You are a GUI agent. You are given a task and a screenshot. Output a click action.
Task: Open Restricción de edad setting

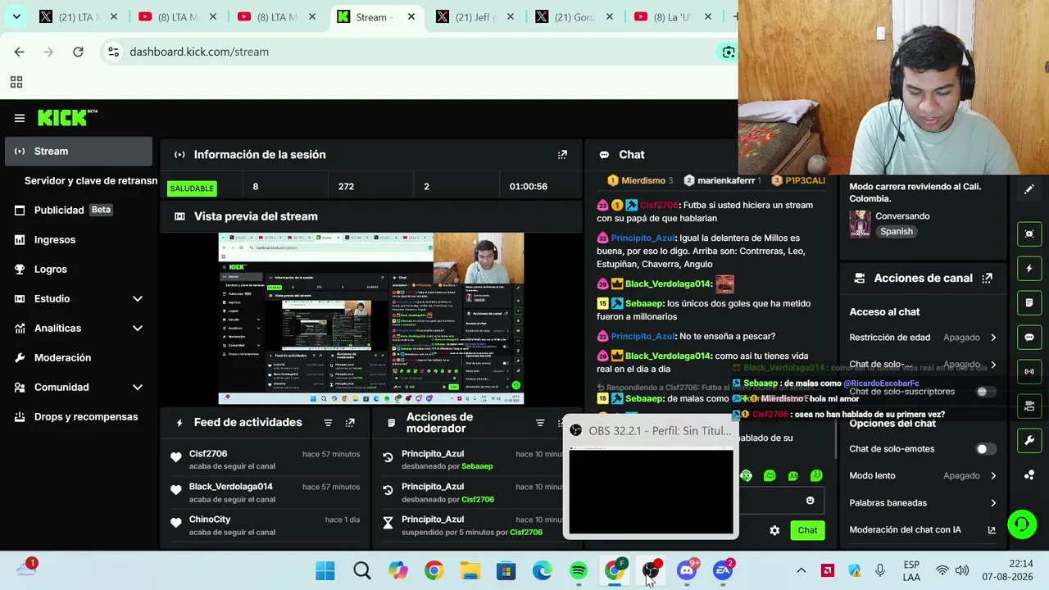coord(923,338)
